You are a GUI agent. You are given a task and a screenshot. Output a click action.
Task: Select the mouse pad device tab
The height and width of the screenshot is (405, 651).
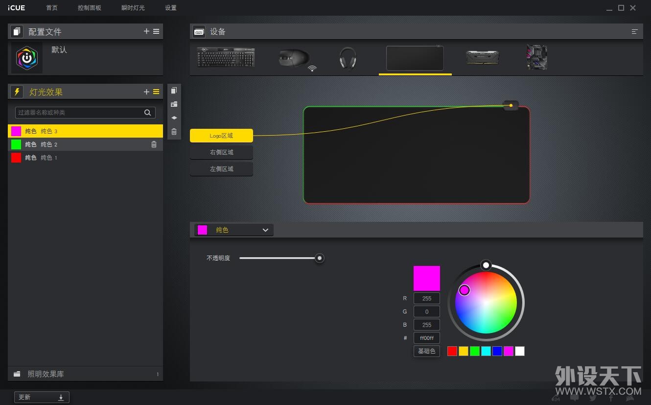click(x=415, y=58)
